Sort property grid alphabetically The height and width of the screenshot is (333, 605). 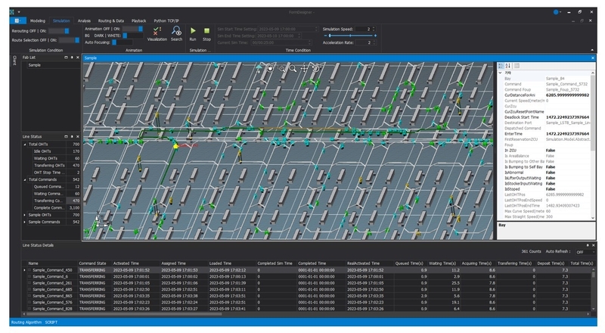tap(508, 66)
